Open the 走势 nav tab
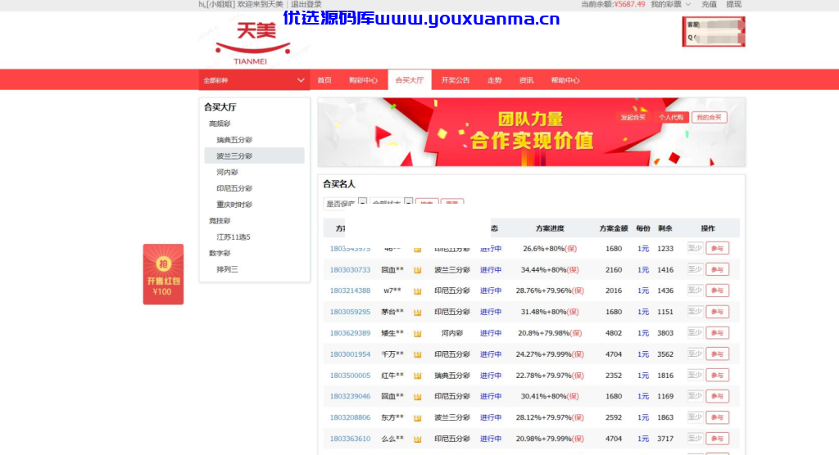839x455 pixels. point(494,80)
